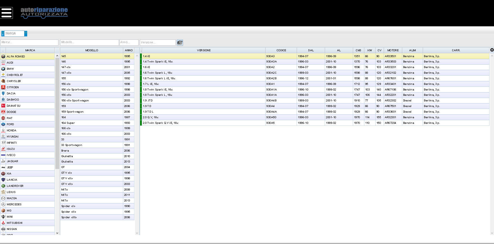Sort by the MODELLO column header

(x=92, y=50)
